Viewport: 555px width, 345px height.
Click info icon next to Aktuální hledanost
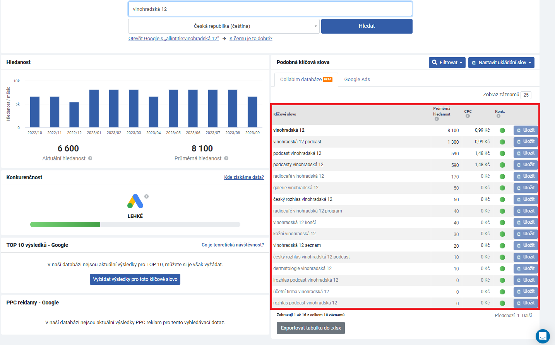[x=90, y=158]
